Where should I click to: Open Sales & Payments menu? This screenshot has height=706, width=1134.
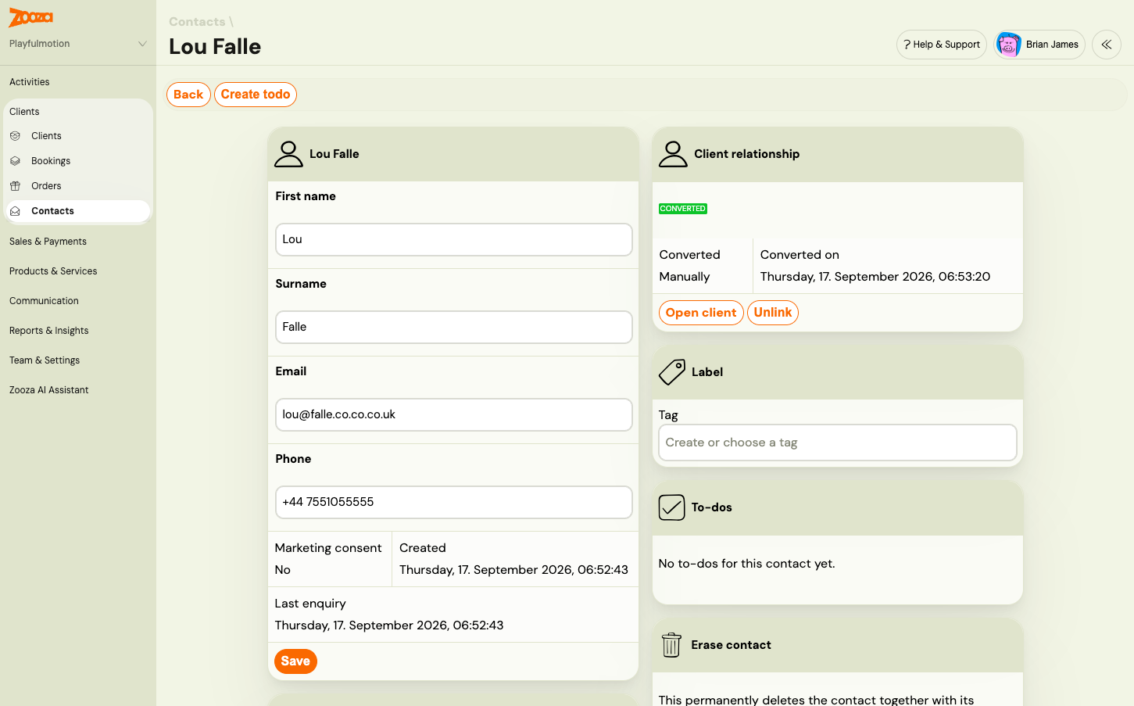[48, 242]
